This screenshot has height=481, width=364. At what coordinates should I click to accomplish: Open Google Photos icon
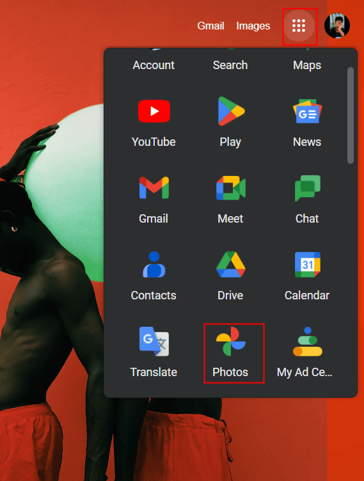coord(231,341)
